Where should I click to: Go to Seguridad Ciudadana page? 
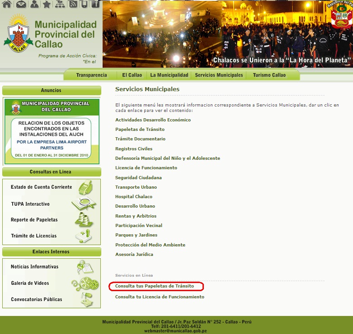click(138, 177)
